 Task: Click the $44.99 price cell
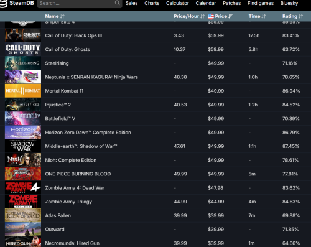[216, 202]
